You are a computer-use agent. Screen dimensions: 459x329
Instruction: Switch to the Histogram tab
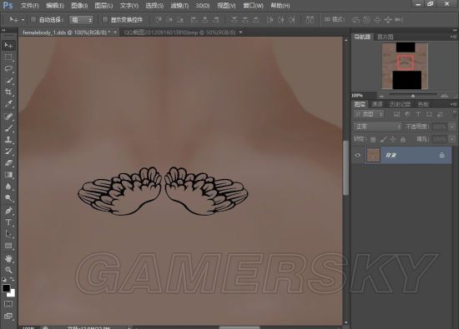386,37
